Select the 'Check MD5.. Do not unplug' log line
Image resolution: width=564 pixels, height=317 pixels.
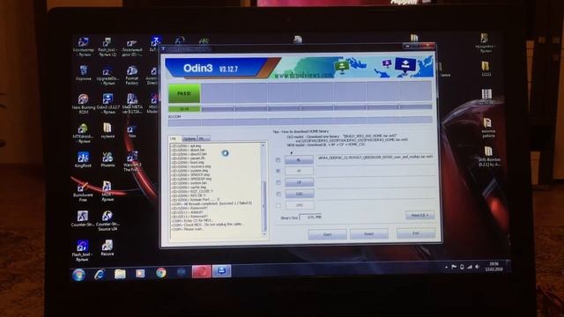point(208,225)
